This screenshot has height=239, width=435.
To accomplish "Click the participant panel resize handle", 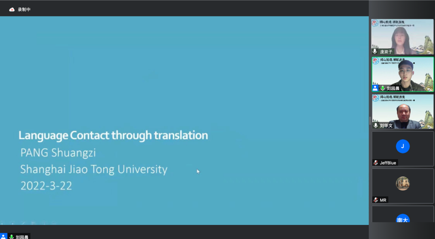I will point(370,121).
